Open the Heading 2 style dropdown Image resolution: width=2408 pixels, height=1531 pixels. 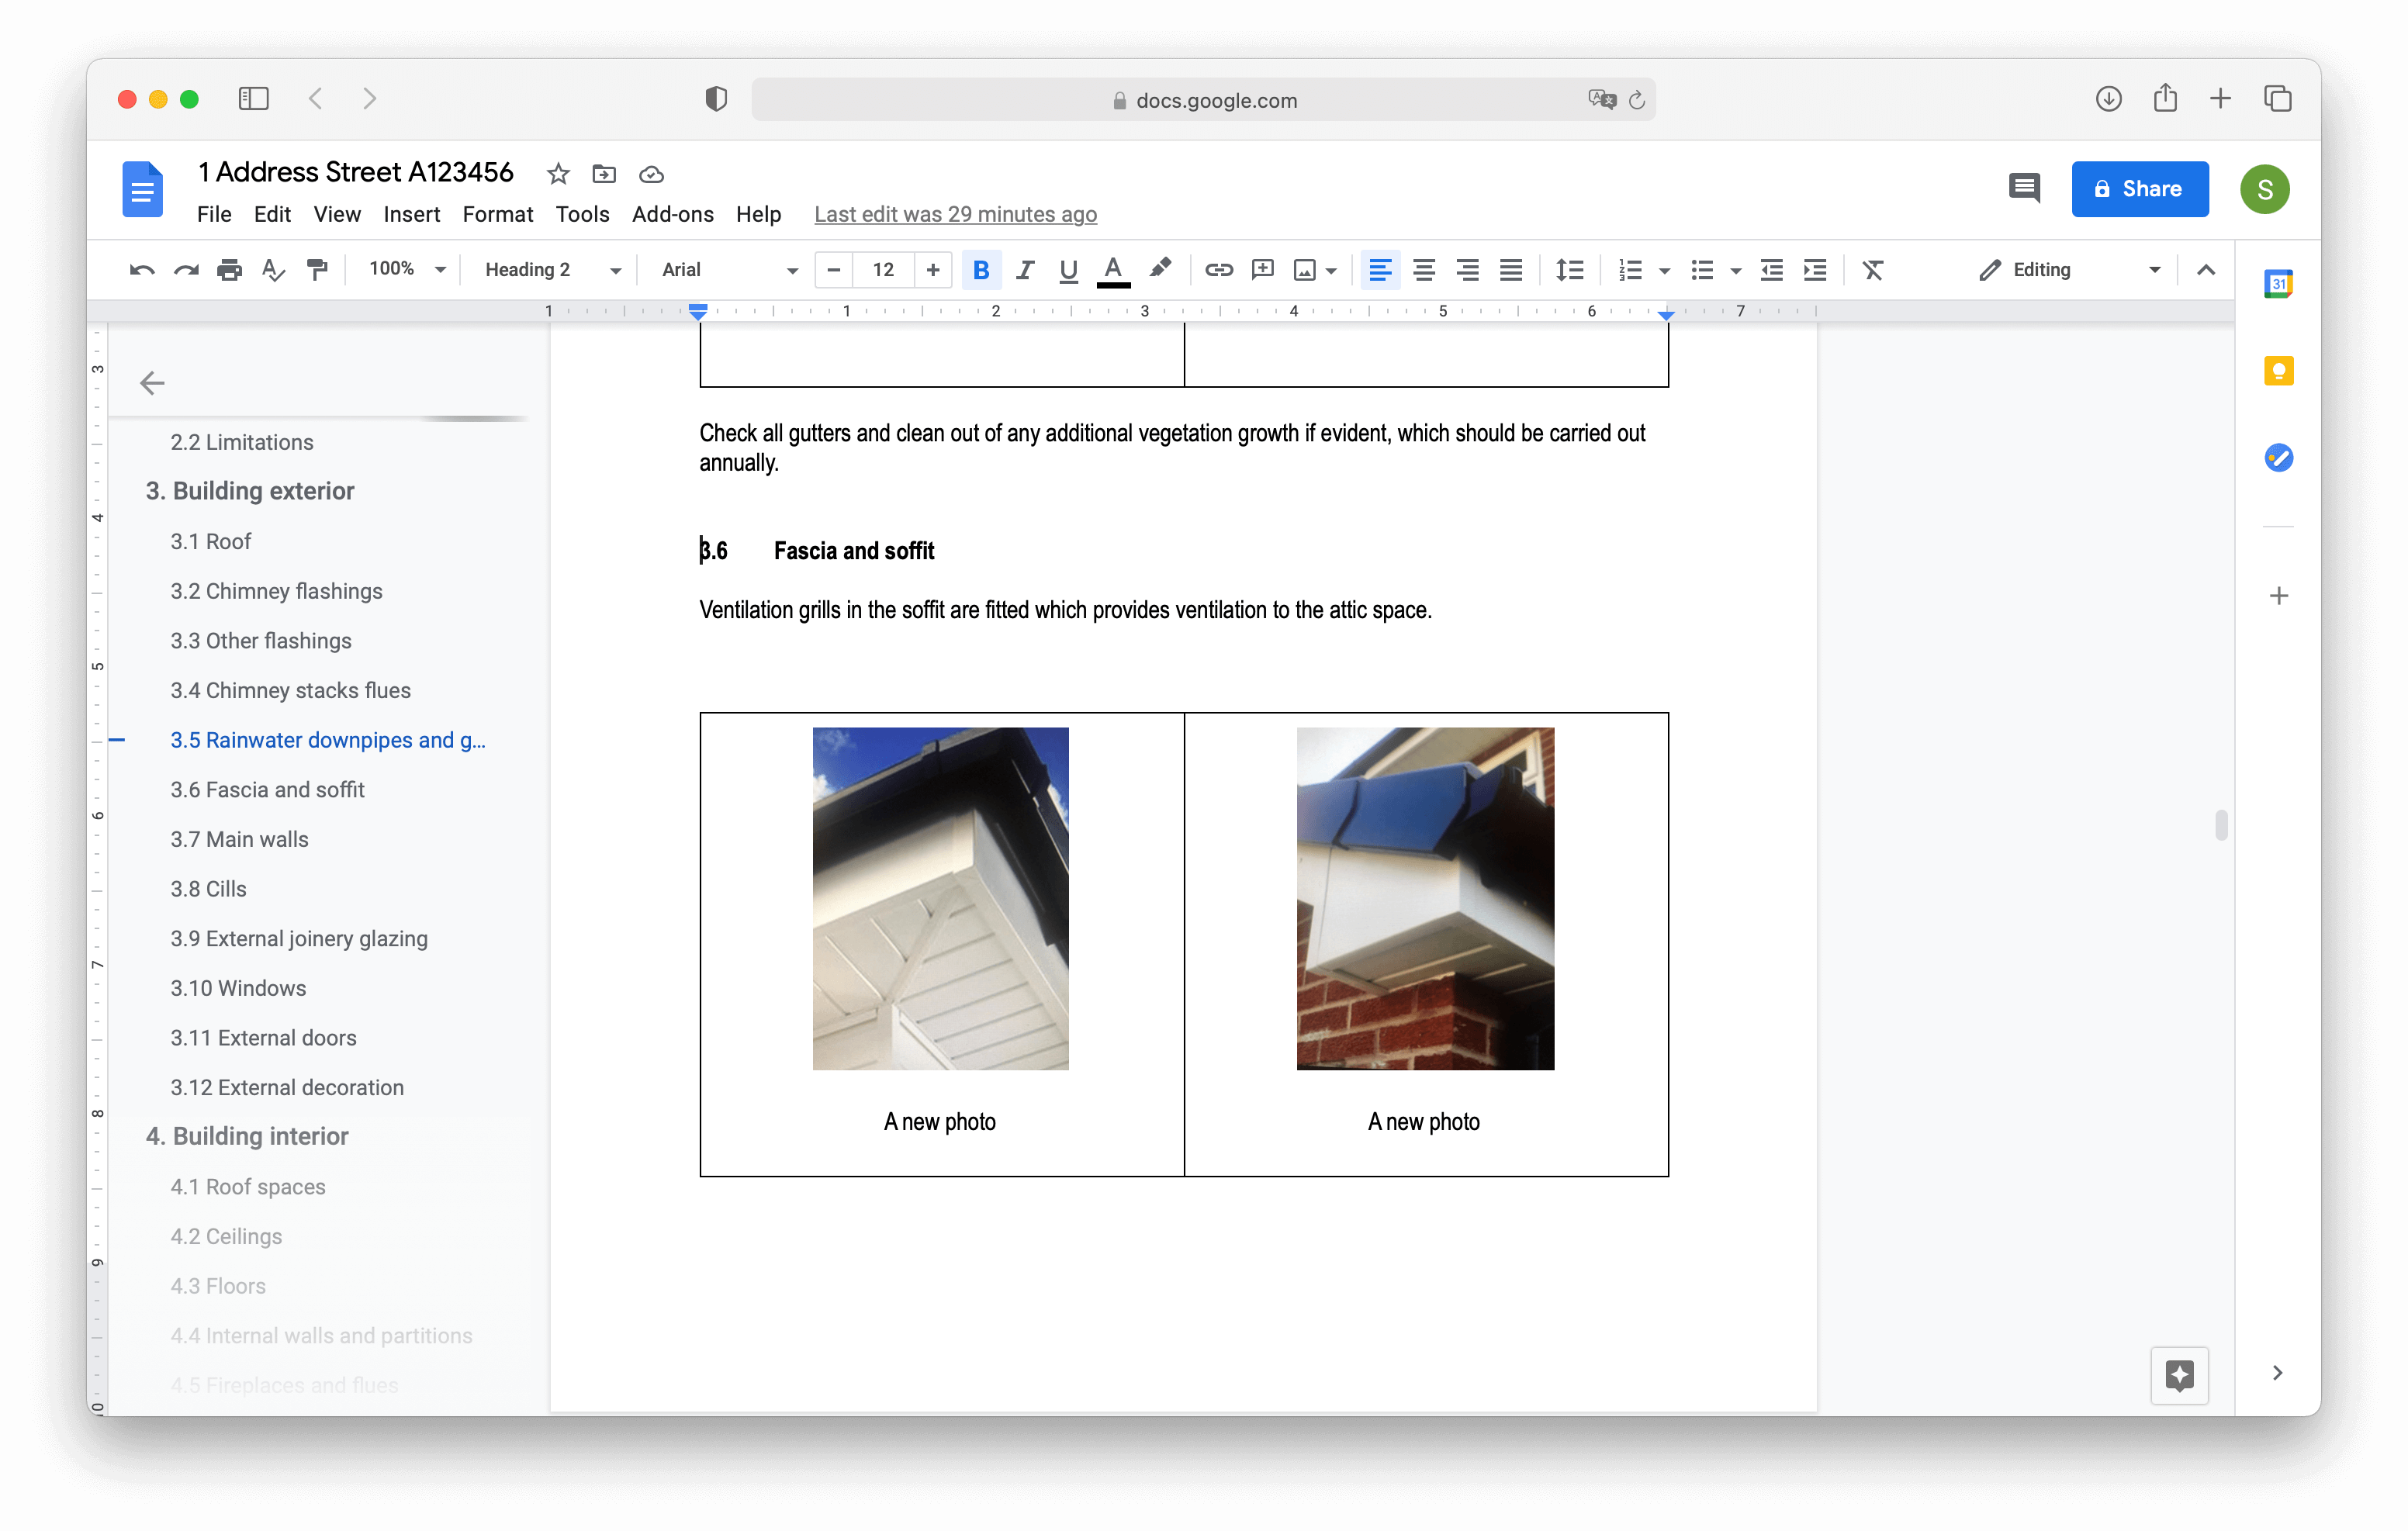(552, 270)
